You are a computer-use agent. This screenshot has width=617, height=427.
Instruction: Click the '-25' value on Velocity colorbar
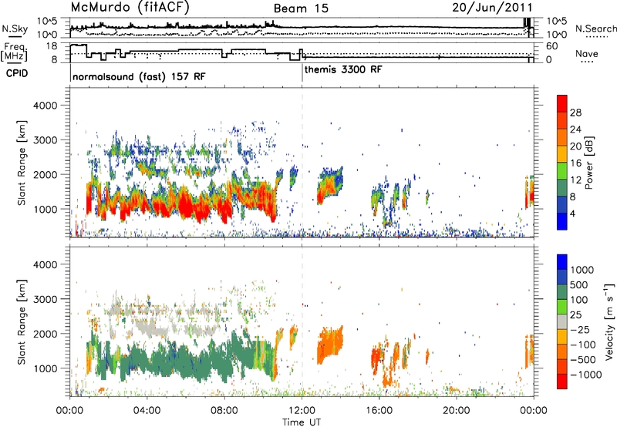(579, 330)
